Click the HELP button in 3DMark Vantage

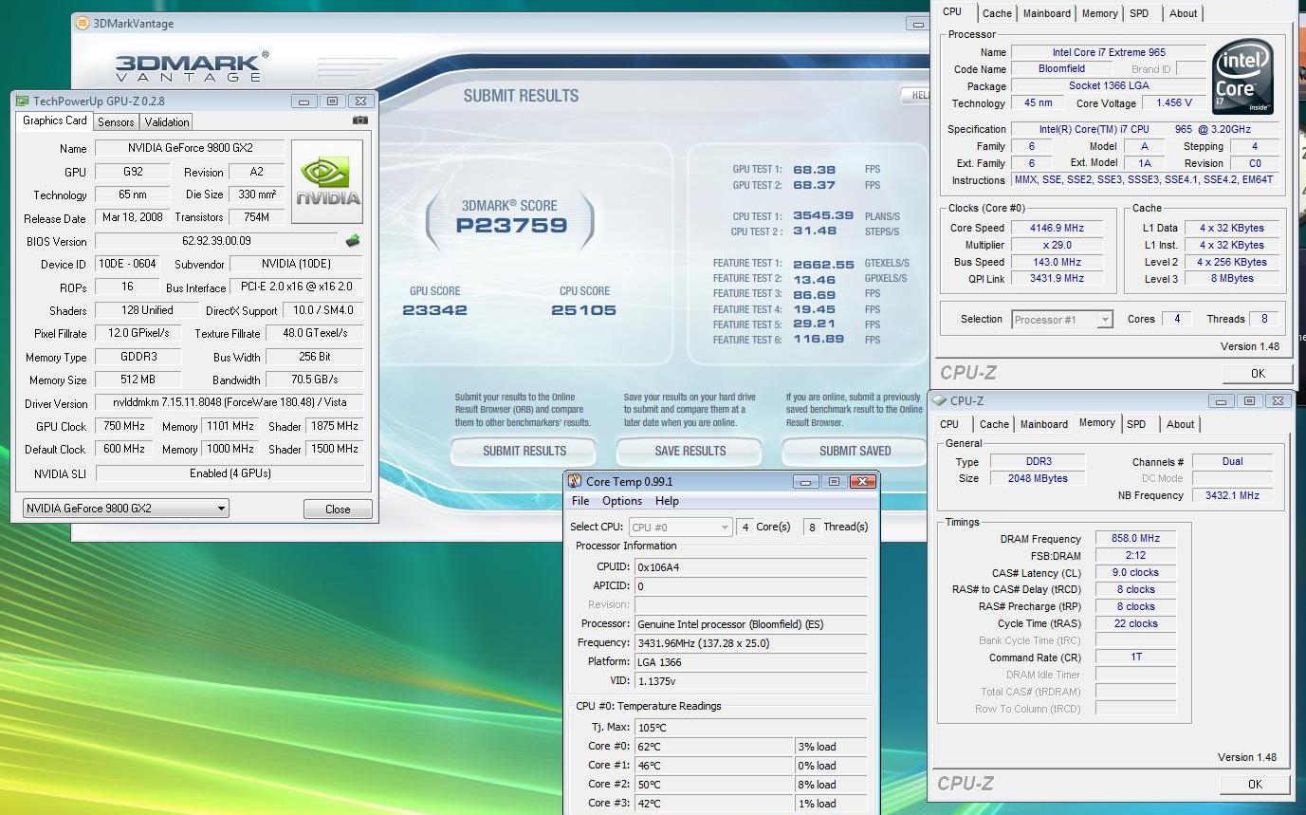[x=914, y=95]
